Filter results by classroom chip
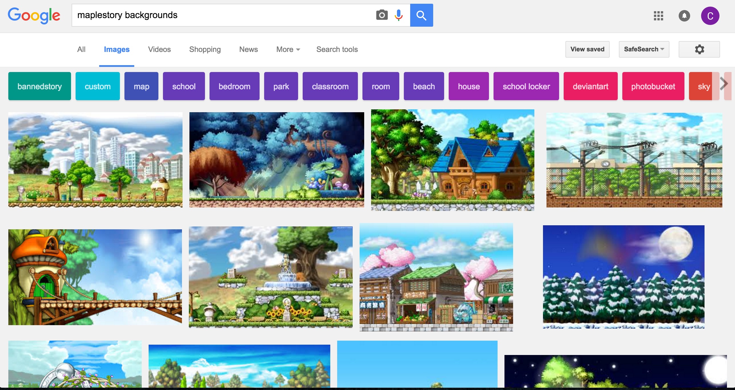Image resolution: width=735 pixels, height=390 pixels. point(330,86)
